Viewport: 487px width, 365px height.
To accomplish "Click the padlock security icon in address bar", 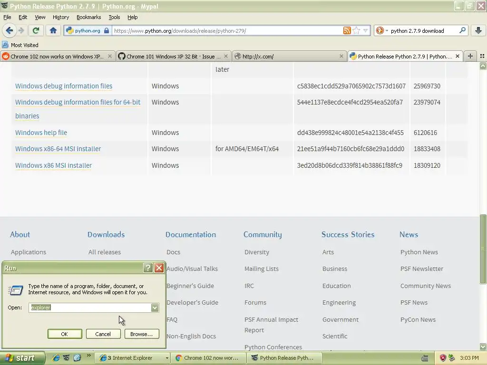I will tap(107, 30).
